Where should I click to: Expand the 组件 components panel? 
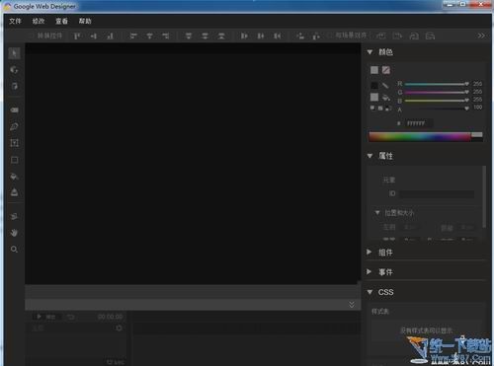click(x=370, y=252)
